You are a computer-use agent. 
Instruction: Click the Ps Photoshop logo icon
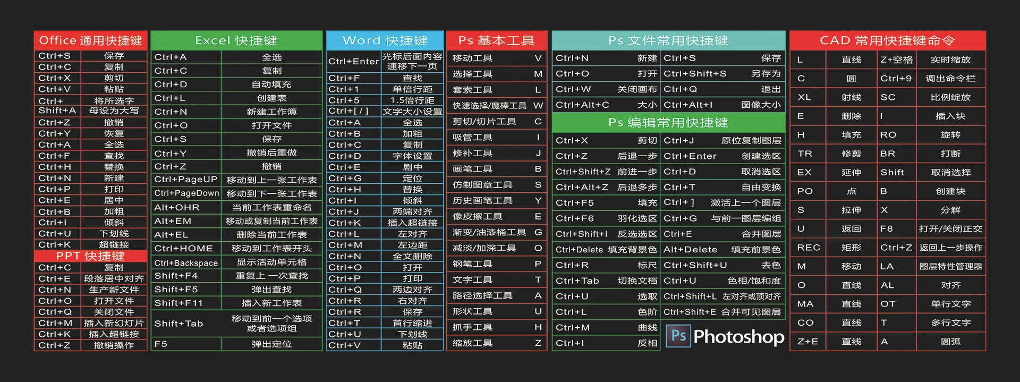[678, 336]
